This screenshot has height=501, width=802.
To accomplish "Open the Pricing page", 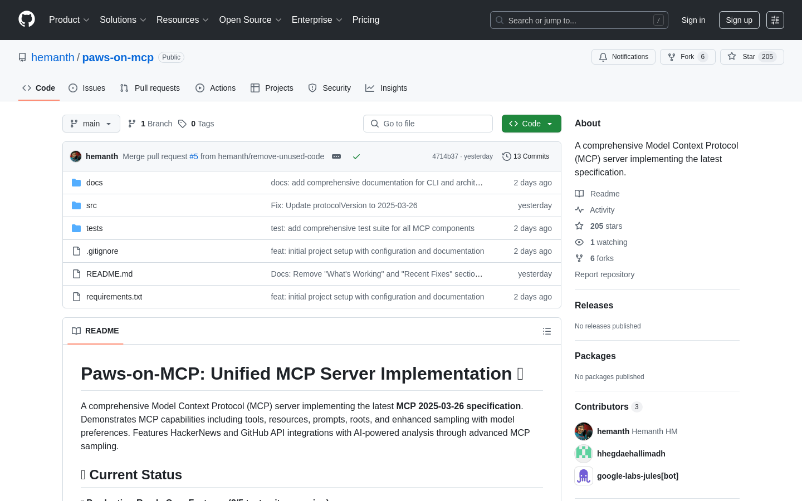I will [x=366, y=20].
